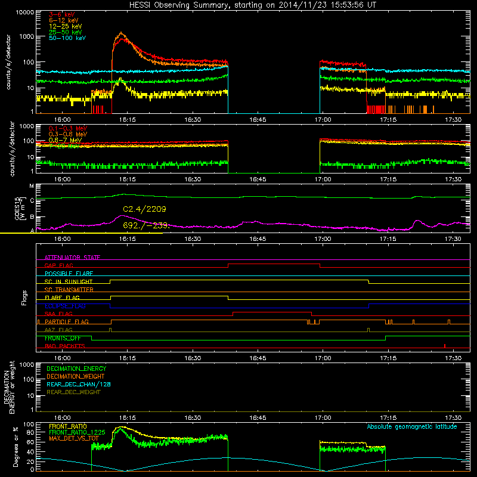The image size is (477, 477).
Task: Select the POSSIBLE_FLARE flag label
Action: point(69,273)
